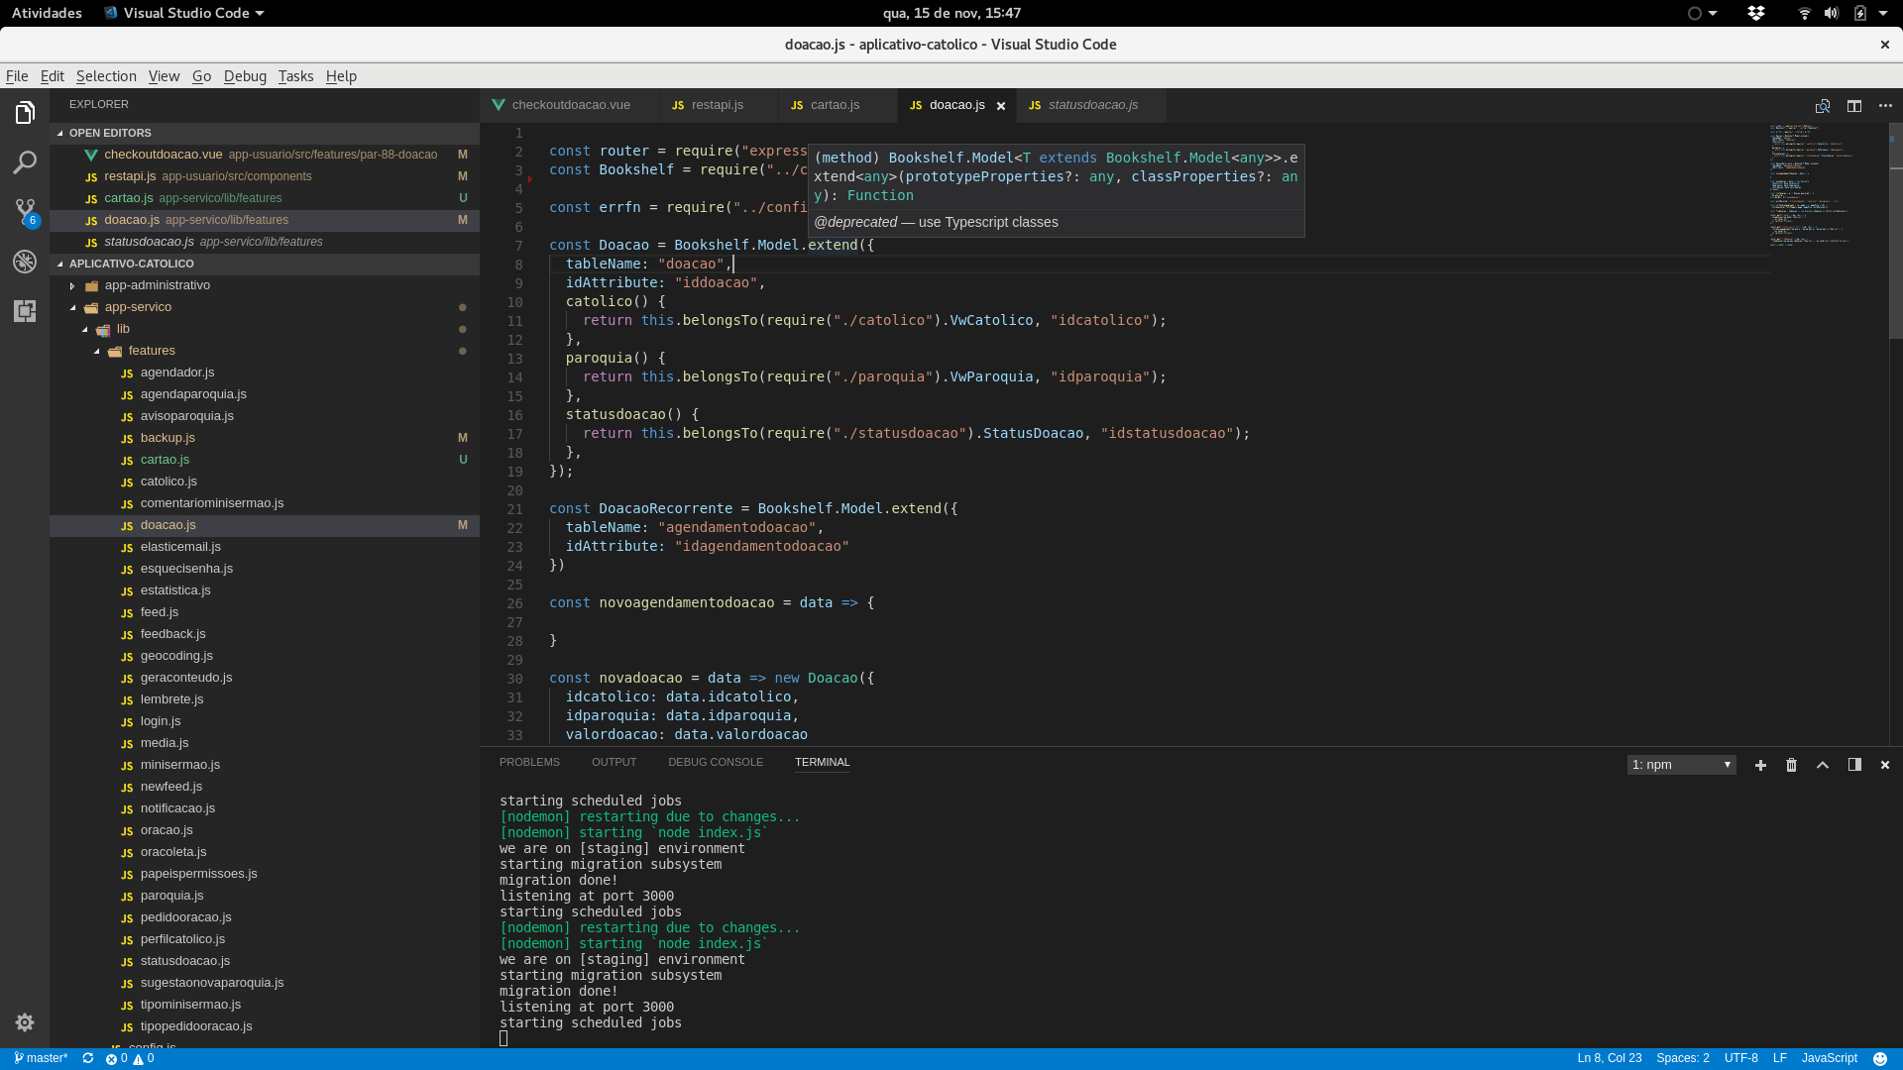Click Atividades in the top bar
Screen dimensions: 1903x1070
[x=47, y=13]
